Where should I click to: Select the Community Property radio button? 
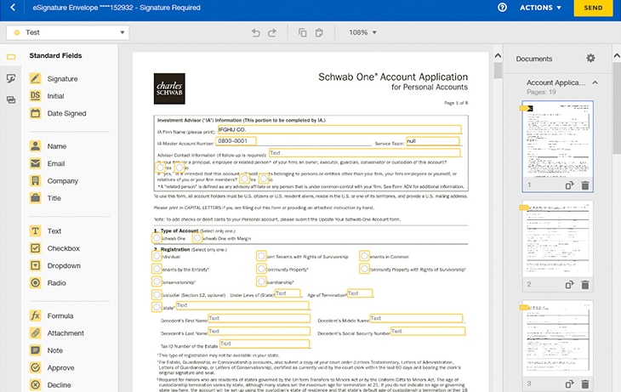click(261, 269)
